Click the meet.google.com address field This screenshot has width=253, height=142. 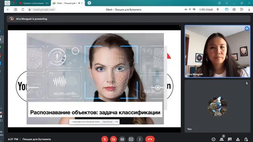click(x=44, y=9)
